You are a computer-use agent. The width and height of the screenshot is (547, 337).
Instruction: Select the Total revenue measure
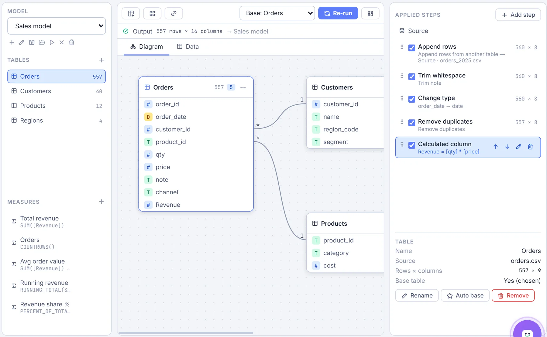coord(57,222)
